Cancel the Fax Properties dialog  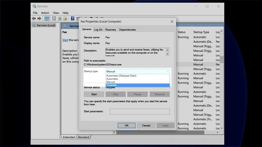pos(146,125)
